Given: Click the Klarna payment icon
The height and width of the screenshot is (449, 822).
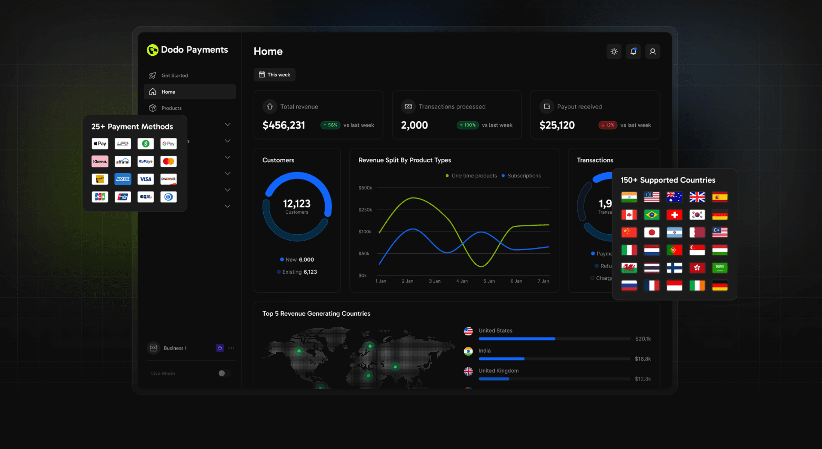Looking at the screenshot, I should (x=100, y=162).
